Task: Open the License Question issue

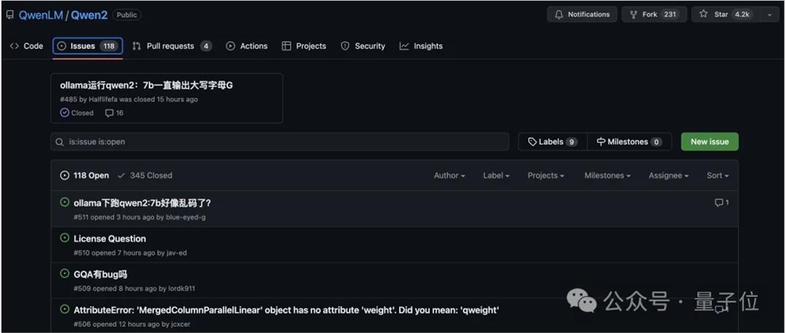Action: (110, 239)
